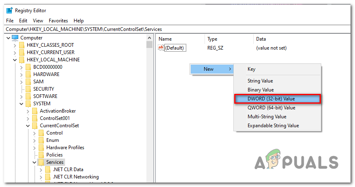Image resolution: width=355 pixels, height=187 pixels.
Task: Click the HKEY_CURRENT_USER folder icon
Action: [22, 52]
